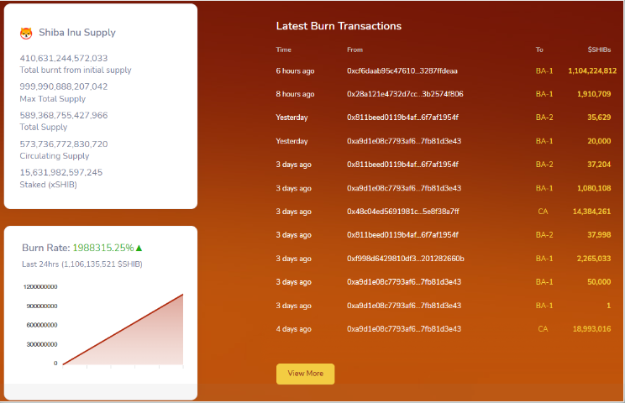Open CA link in the 14,384,261 row
Viewport: 625px width, 403px height.
click(x=543, y=212)
